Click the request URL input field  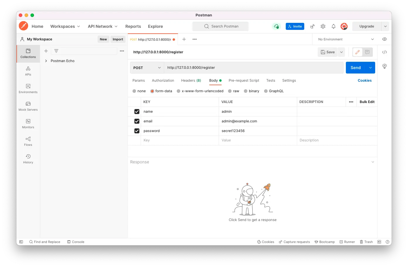tap(252, 68)
